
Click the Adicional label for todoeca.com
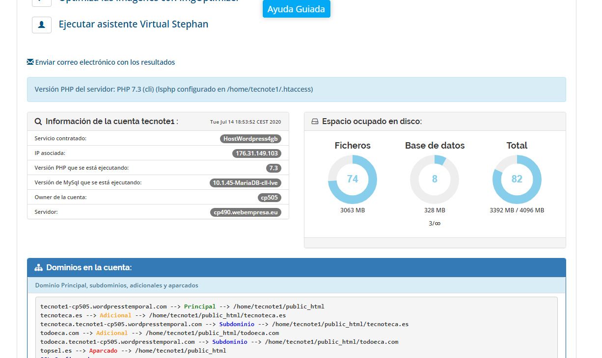click(x=112, y=333)
